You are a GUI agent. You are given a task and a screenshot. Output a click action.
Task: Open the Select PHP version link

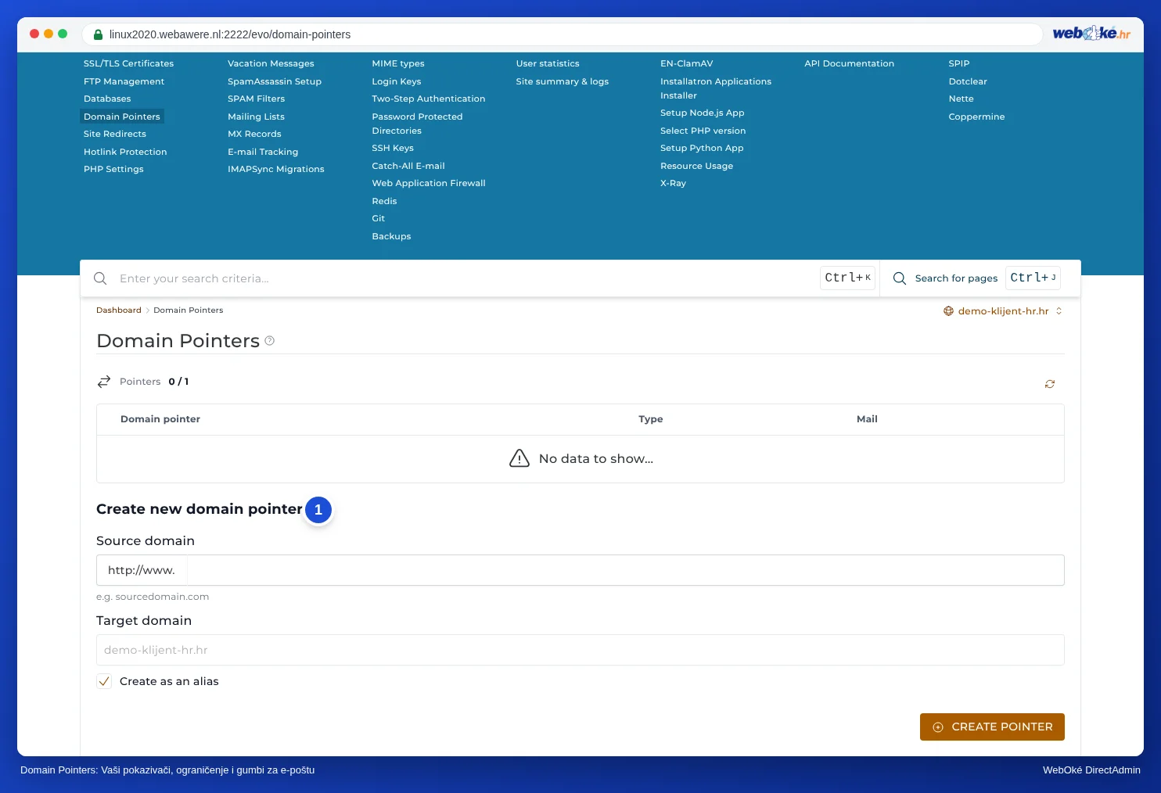point(703,131)
